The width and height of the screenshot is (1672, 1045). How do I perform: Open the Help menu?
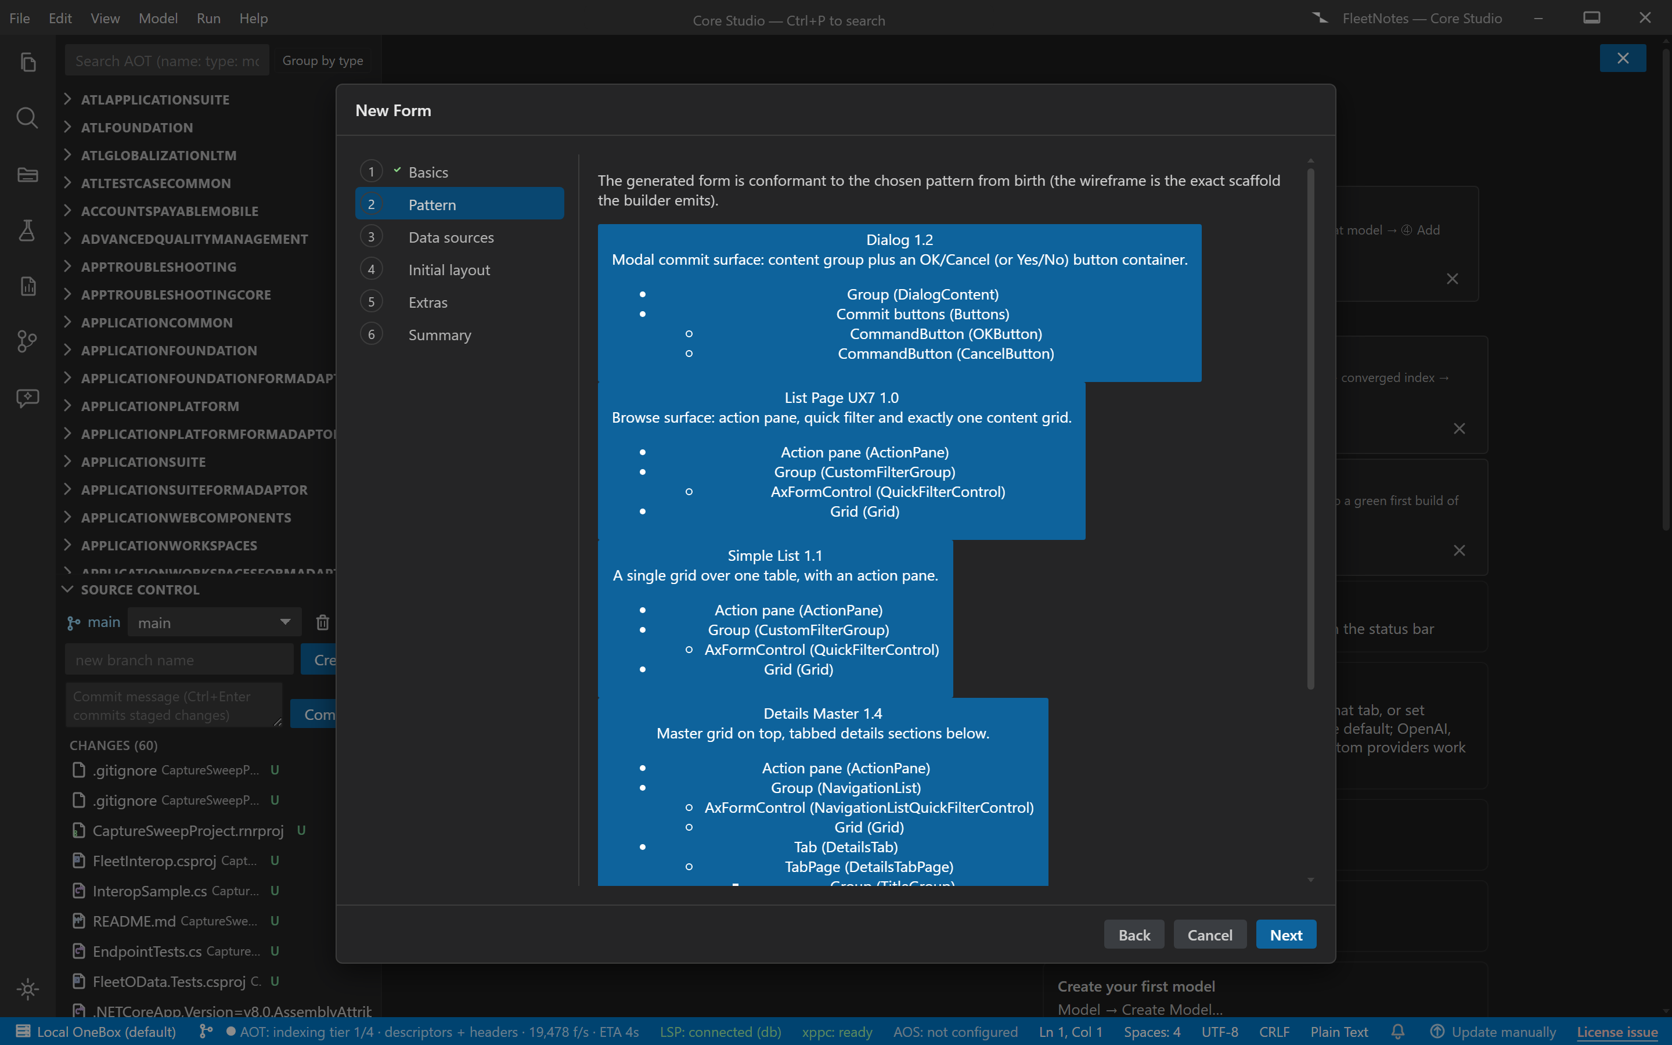[x=254, y=18]
